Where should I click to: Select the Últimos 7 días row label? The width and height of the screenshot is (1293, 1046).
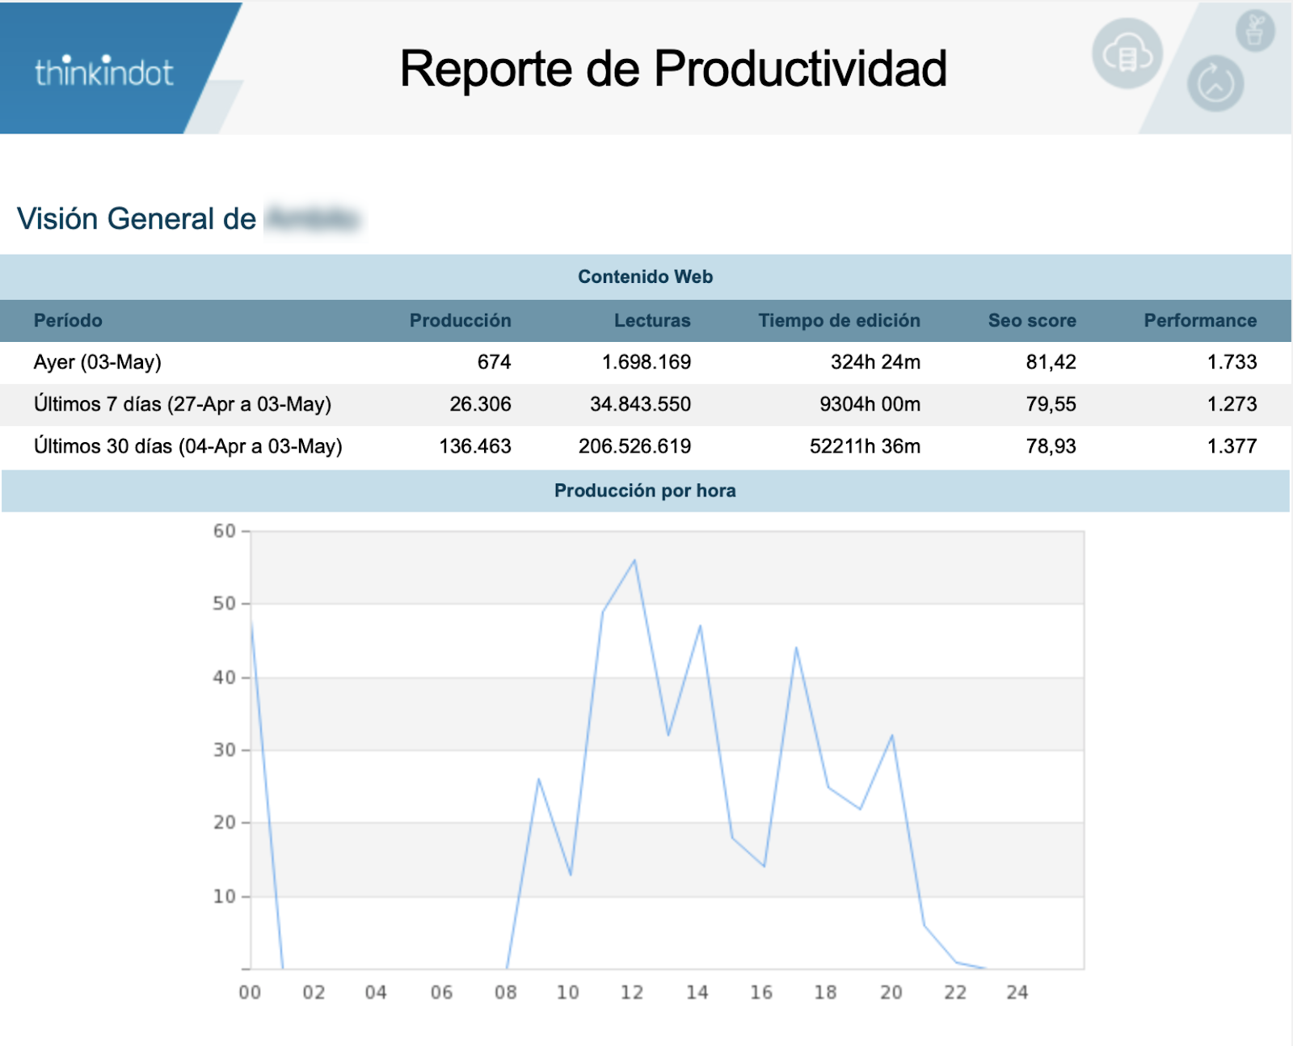pyautogui.click(x=183, y=404)
